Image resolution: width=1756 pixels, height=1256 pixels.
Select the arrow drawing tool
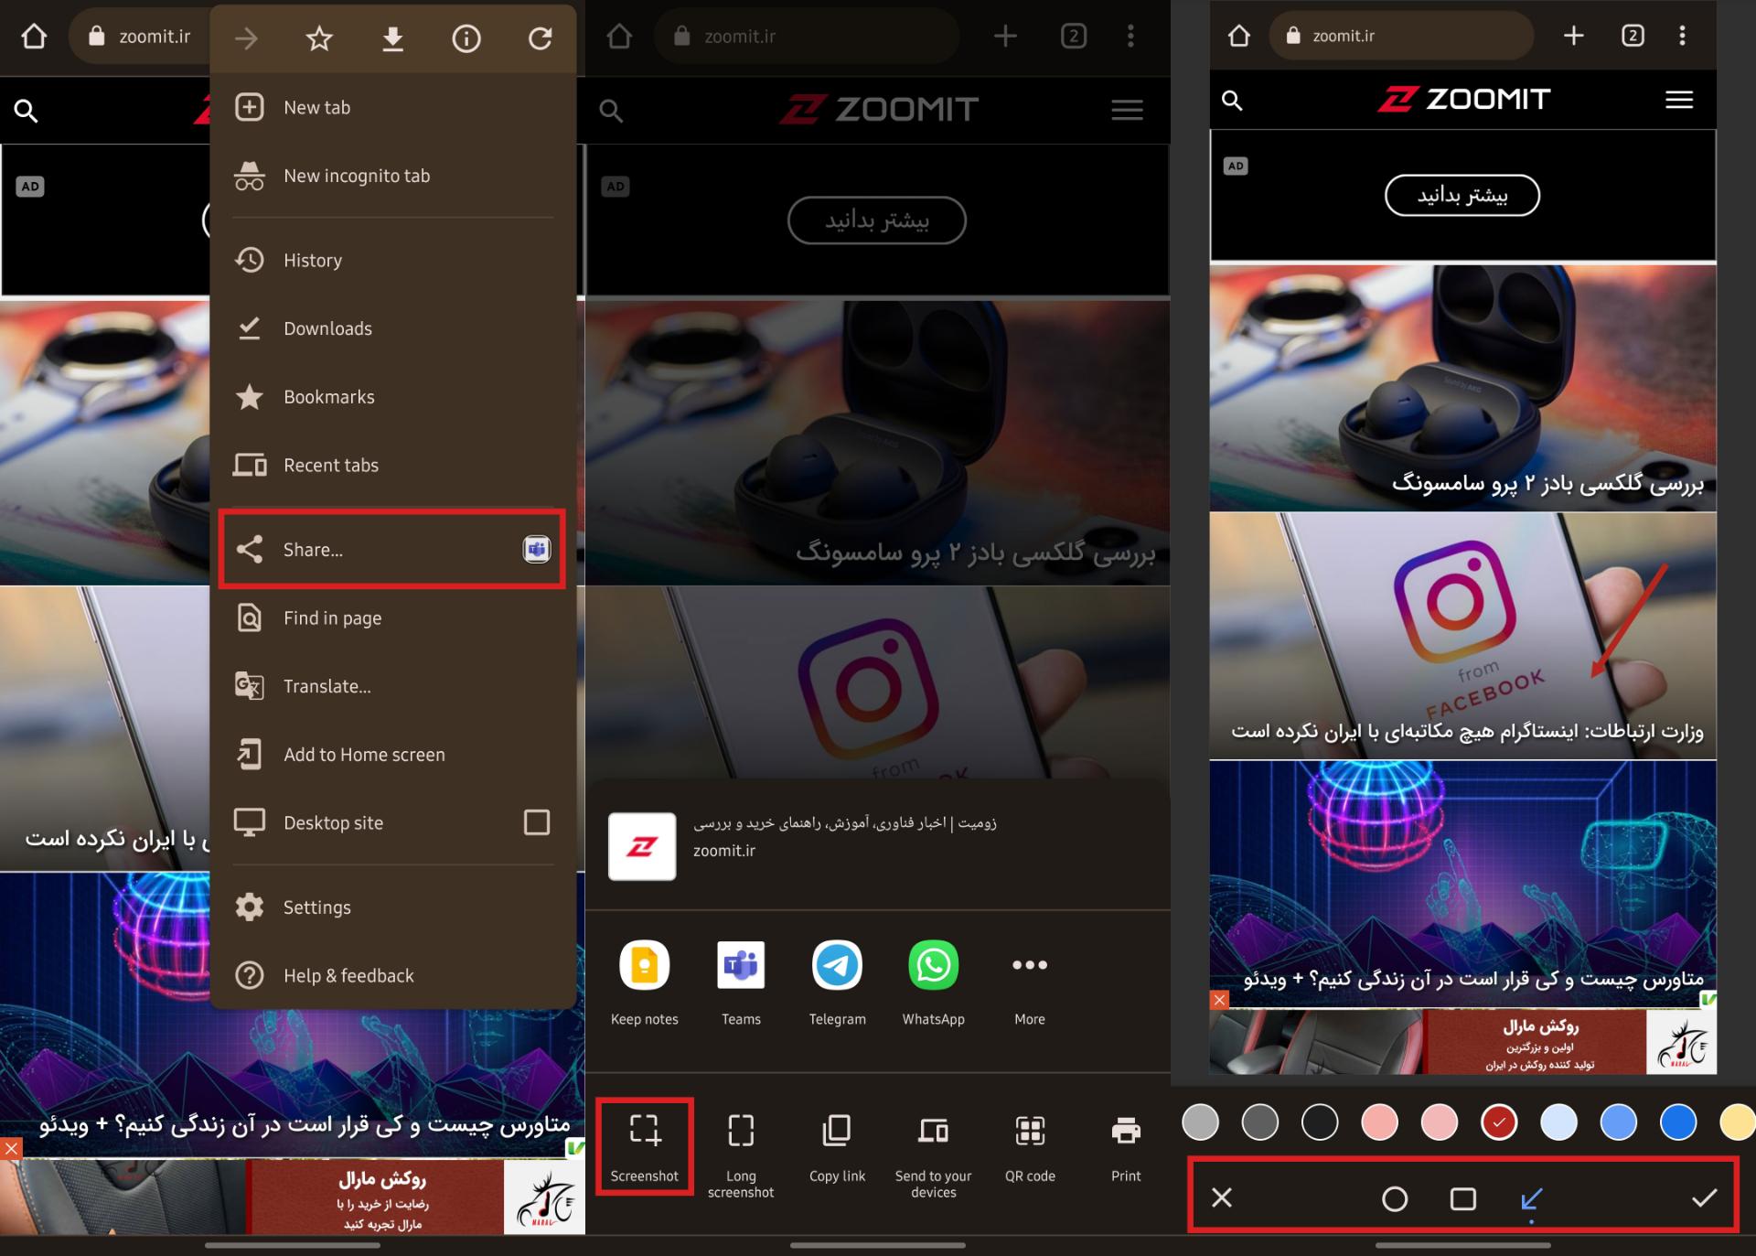click(1532, 1198)
